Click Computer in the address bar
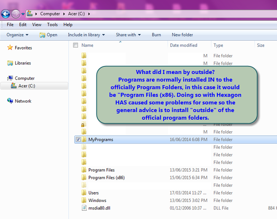 [50, 14]
